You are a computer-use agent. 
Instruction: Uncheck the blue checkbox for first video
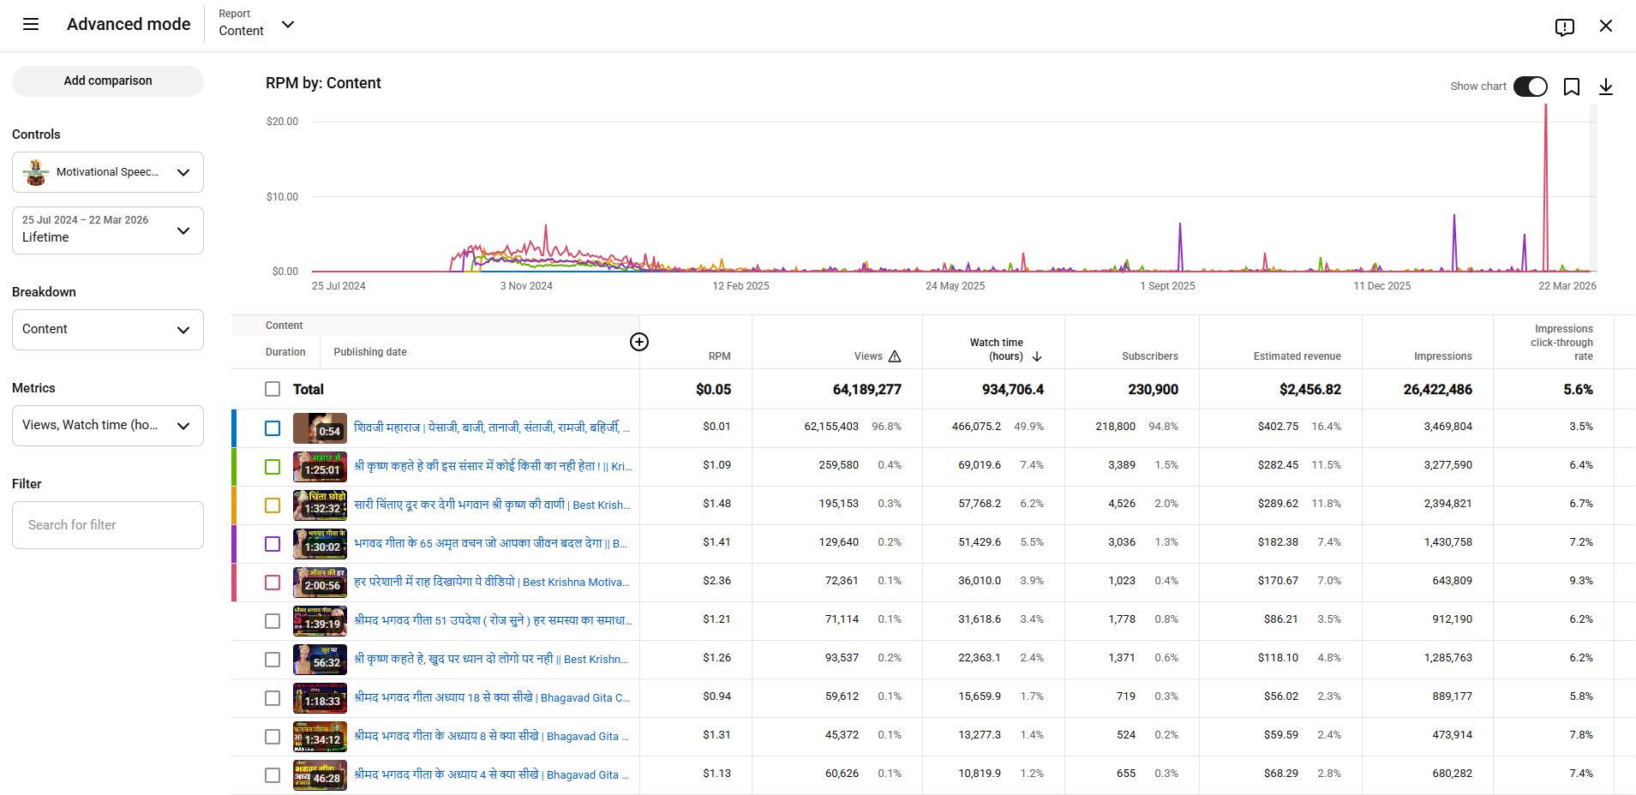tap(273, 428)
